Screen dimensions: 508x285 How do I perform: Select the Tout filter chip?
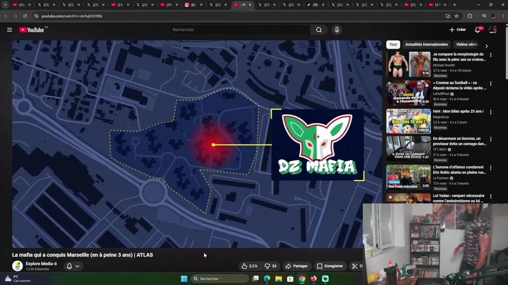(x=393, y=44)
